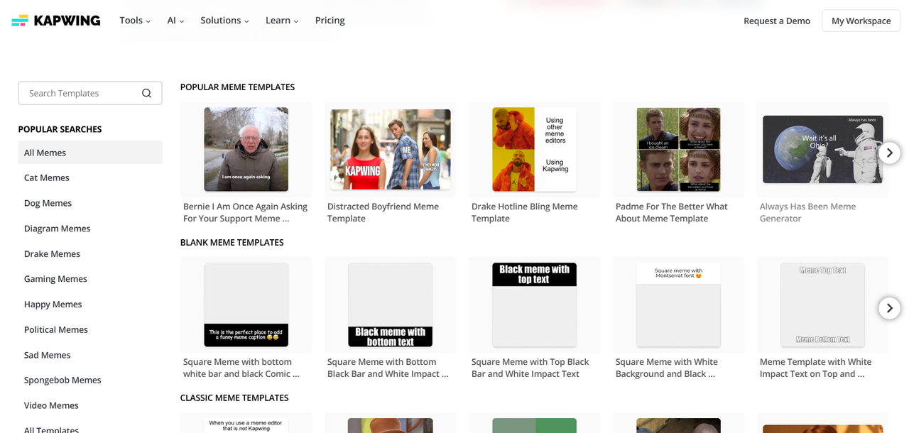Advance the Blank Meme Templates carousel arrow
This screenshot has width=909, height=433.
click(x=889, y=308)
